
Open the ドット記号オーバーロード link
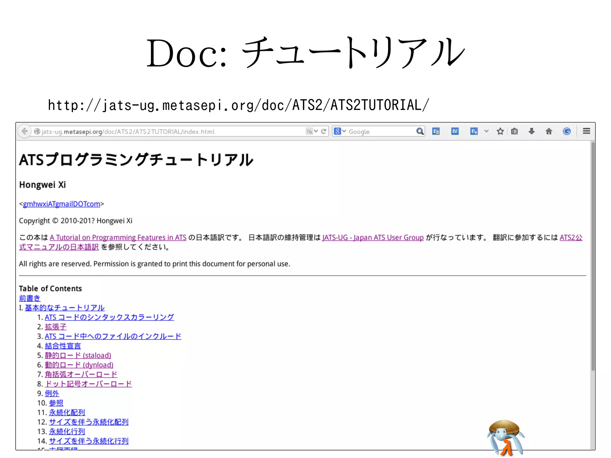click(88, 384)
